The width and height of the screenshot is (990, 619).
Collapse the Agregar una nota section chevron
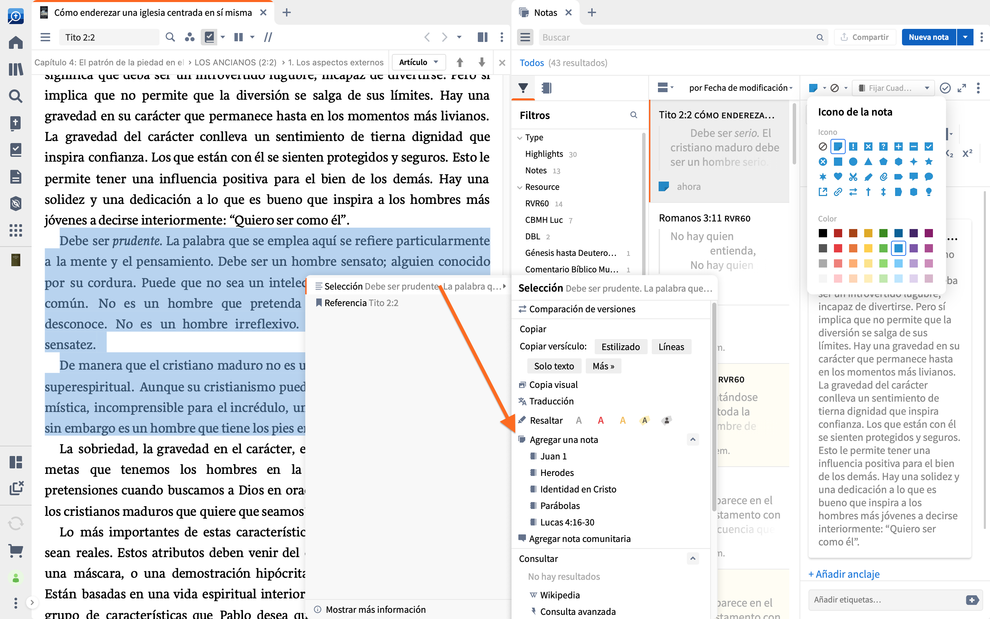[x=693, y=439]
